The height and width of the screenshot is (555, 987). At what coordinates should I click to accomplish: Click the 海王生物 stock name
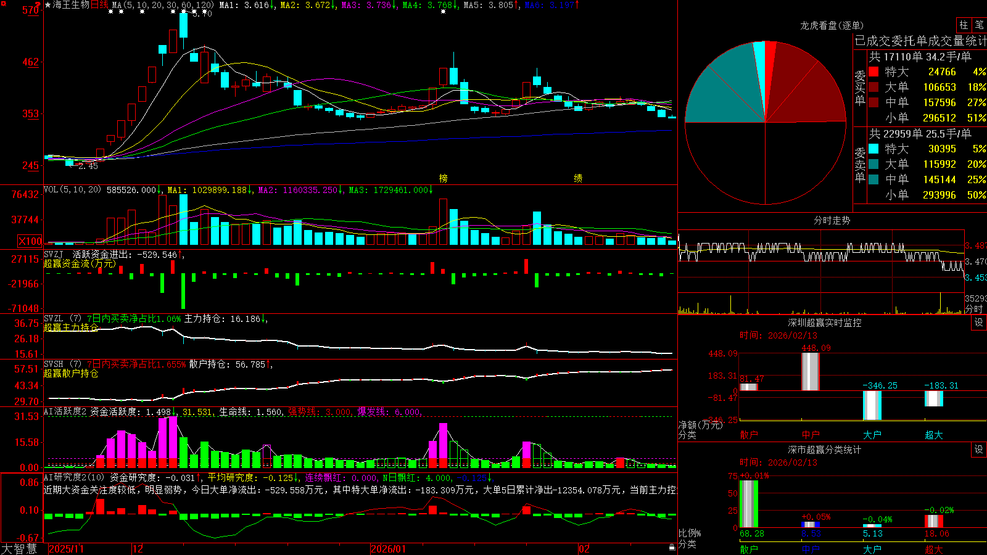click(x=71, y=5)
